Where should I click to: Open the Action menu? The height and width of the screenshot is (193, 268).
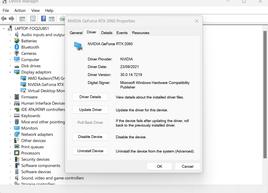coord(20,11)
